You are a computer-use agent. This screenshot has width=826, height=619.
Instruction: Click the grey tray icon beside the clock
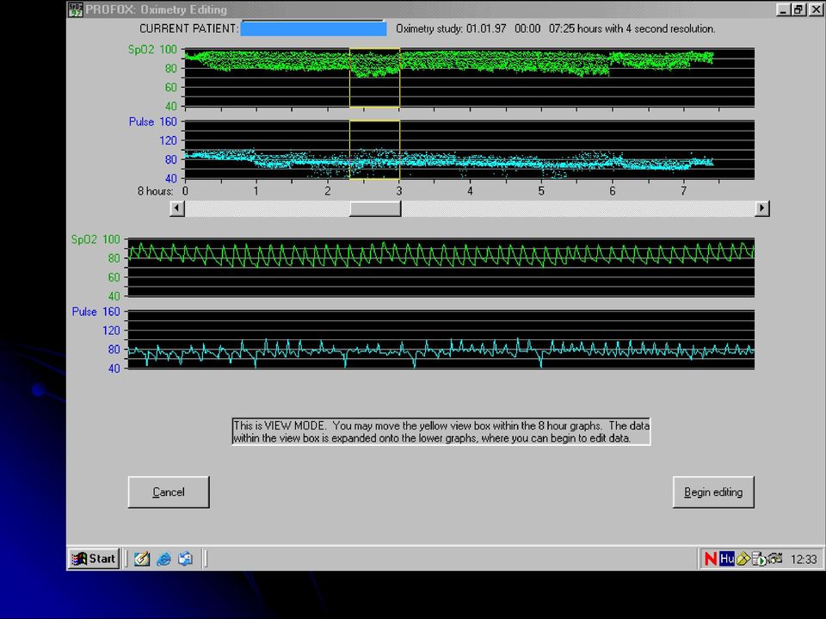click(x=775, y=559)
